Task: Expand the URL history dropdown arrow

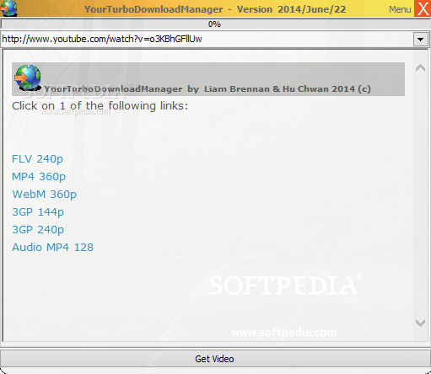Action: pos(421,40)
